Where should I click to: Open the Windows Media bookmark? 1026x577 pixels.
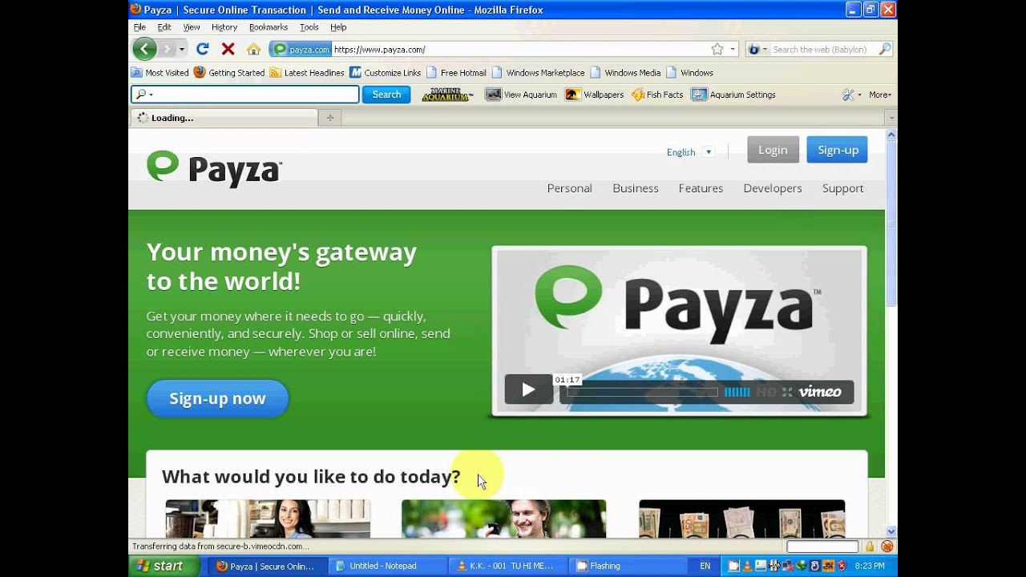click(625, 72)
